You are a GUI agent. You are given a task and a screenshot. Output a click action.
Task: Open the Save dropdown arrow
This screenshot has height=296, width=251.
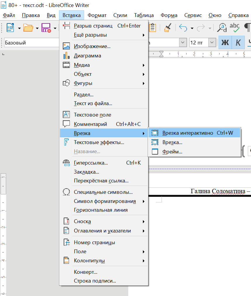tap(55, 28)
